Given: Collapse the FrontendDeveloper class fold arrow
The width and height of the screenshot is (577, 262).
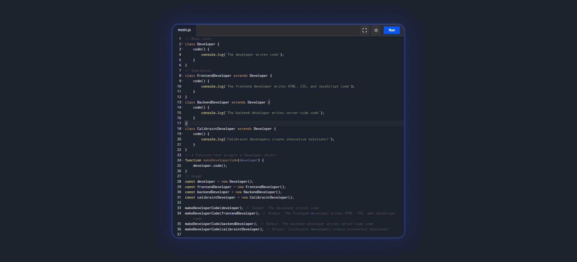Looking at the screenshot, I should click(x=183, y=75).
